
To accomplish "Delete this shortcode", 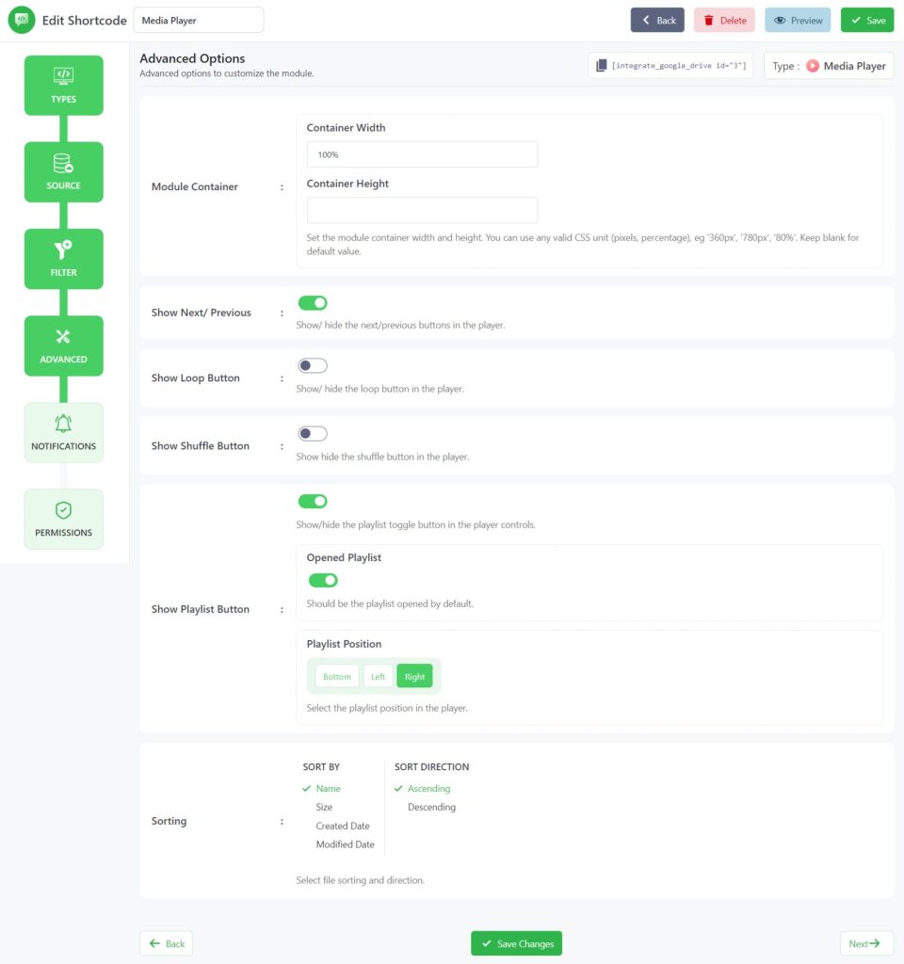I will point(724,21).
